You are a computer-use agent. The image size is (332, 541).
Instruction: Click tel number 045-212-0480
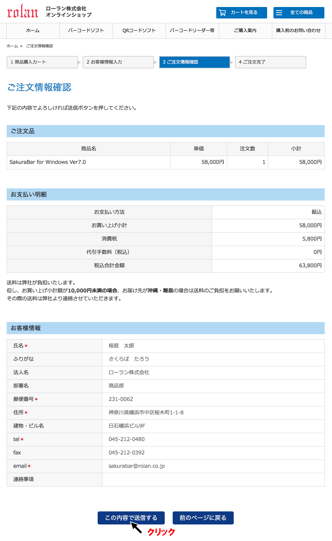pos(127,439)
